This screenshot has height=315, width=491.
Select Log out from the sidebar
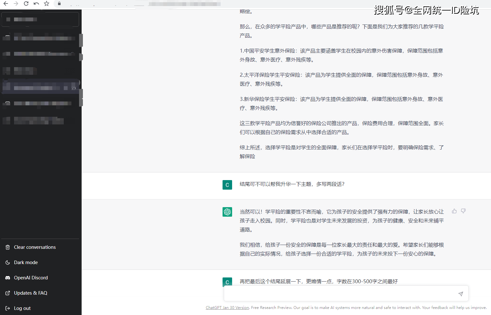tap(22, 308)
